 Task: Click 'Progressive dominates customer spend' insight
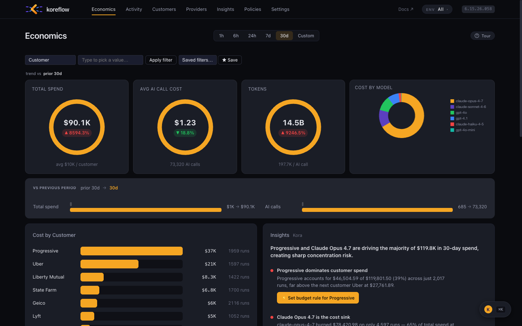(322, 271)
